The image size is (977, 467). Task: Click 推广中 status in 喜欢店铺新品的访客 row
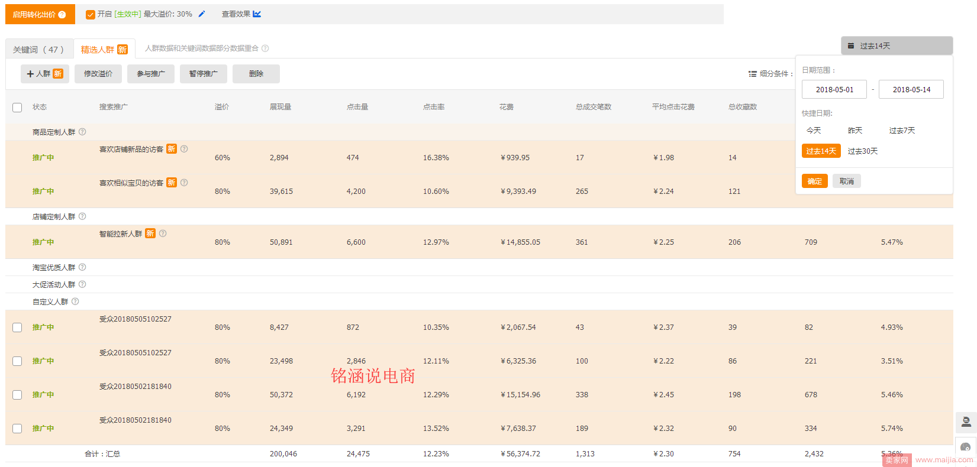[x=43, y=158]
